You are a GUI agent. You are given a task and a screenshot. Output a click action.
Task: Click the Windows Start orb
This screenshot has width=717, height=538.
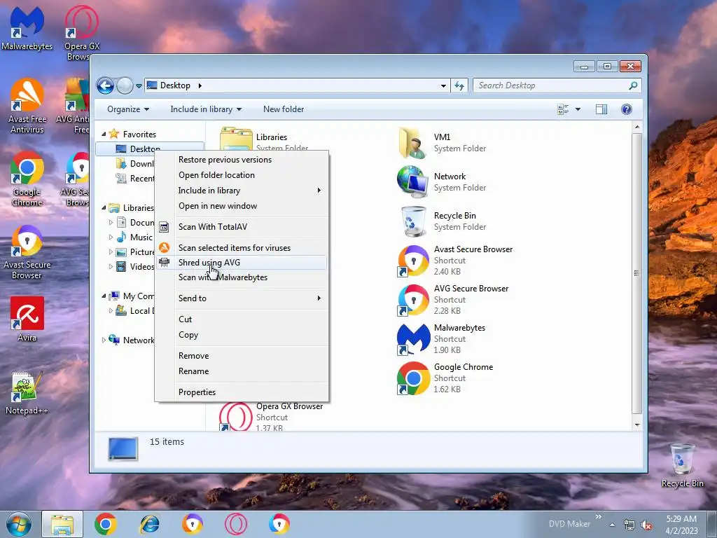tap(19, 524)
